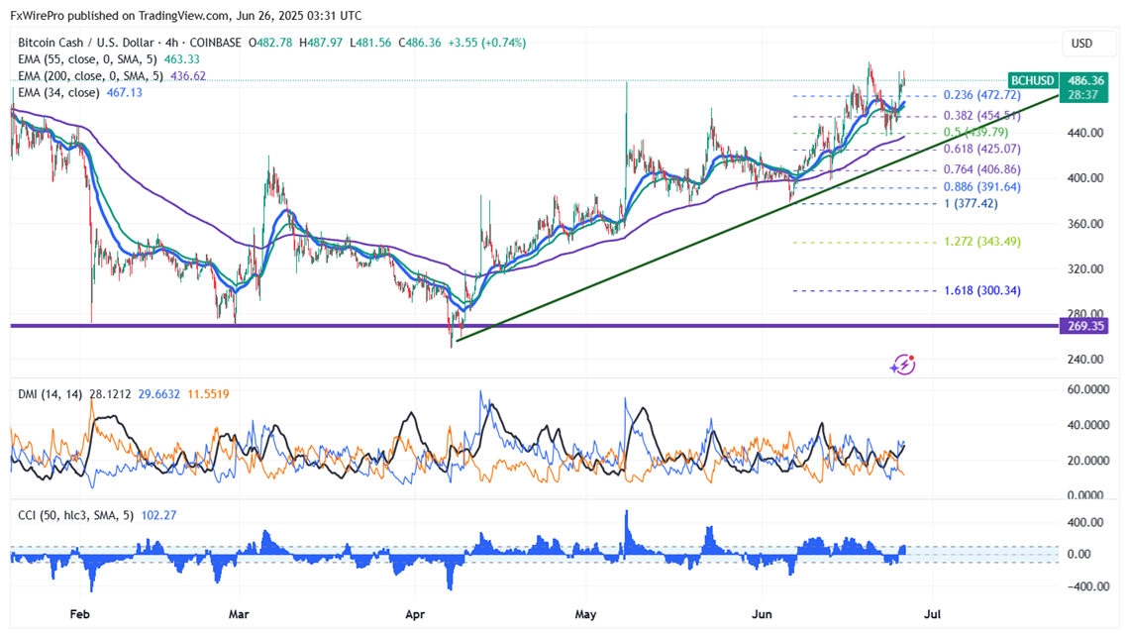The width and height of the screenshot is (1127, 635).
Task: Click the 0.236 (472.72) Fibonacci level label
Action: pyautogui.click(x=981, y=95)
